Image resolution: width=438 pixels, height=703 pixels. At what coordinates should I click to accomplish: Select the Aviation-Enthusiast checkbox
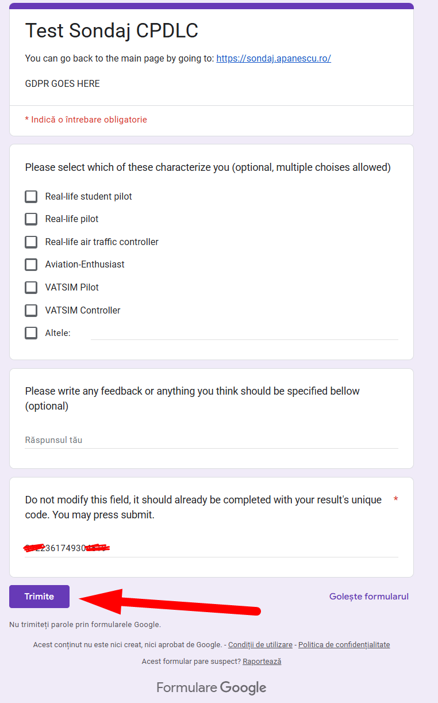[x=31, y=265]
